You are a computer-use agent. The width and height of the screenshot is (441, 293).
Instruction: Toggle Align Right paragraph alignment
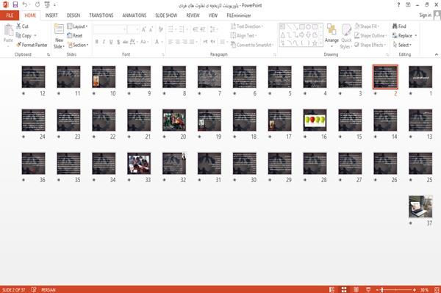[x=184, y=42]
